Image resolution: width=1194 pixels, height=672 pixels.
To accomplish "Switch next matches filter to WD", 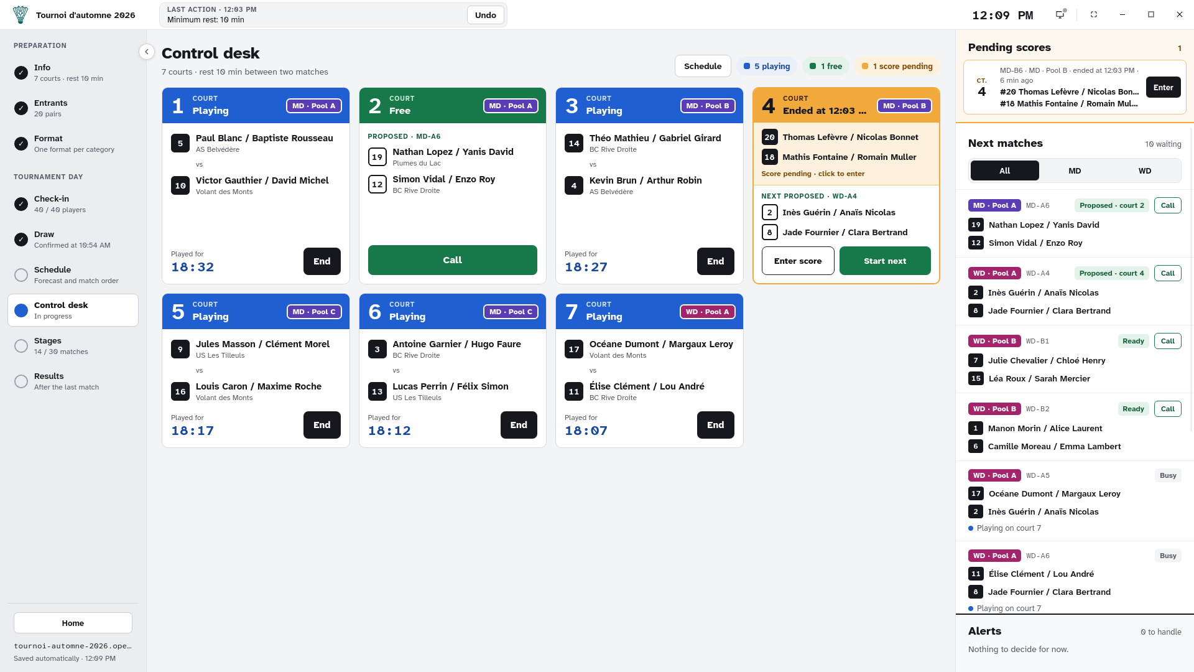I will click(1145, 170).
